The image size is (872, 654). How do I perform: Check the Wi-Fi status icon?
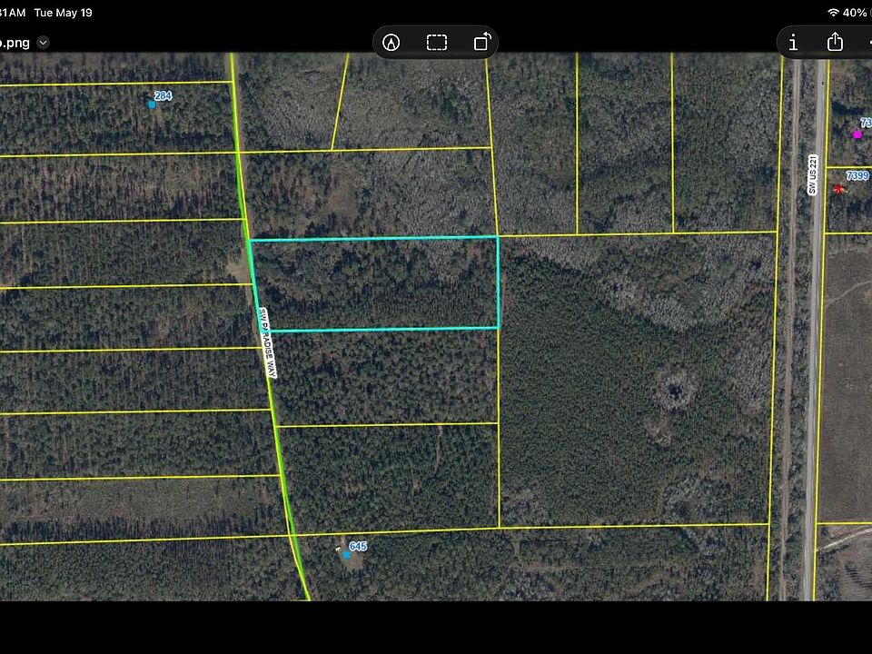coord(833,12)
